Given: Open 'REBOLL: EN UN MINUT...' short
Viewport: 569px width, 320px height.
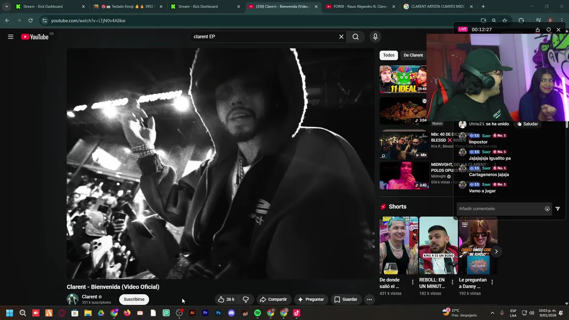Looking at the screenshot, I should (x=438, y=245).
